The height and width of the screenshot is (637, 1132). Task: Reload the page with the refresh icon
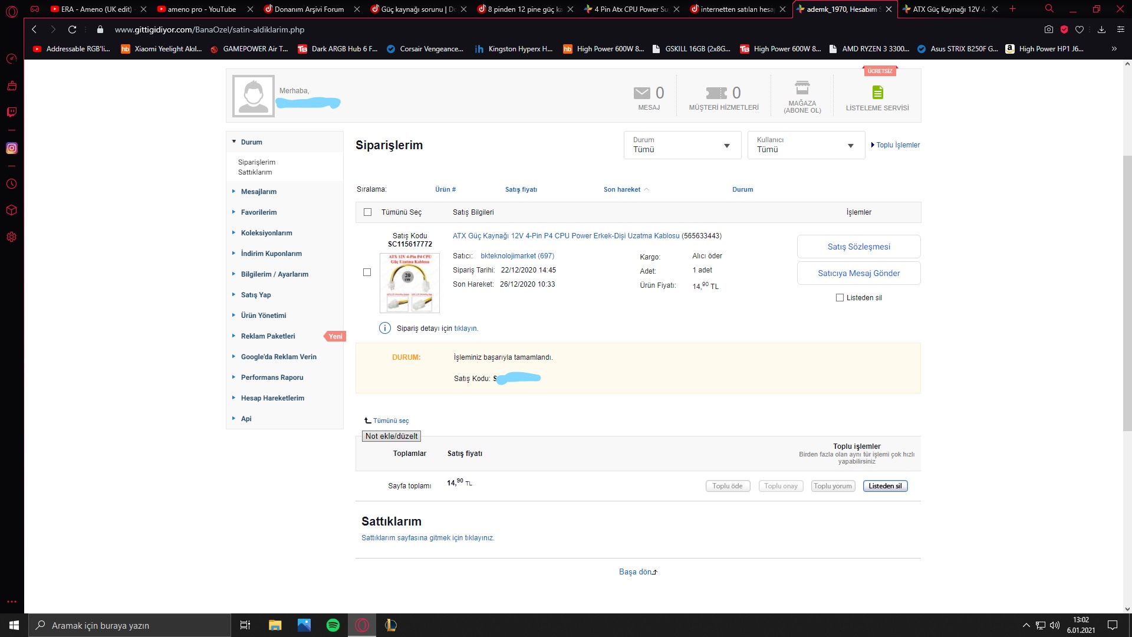point(72,29)
